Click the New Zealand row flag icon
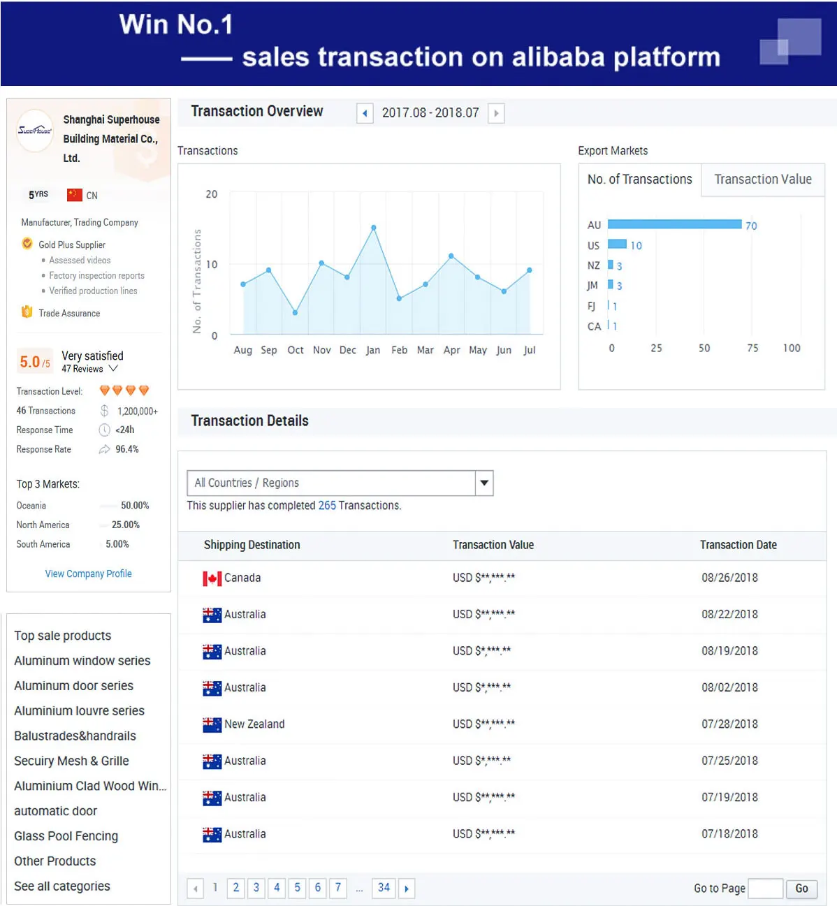The height and width of the screenshot is (906, 837). click(212, 724)
